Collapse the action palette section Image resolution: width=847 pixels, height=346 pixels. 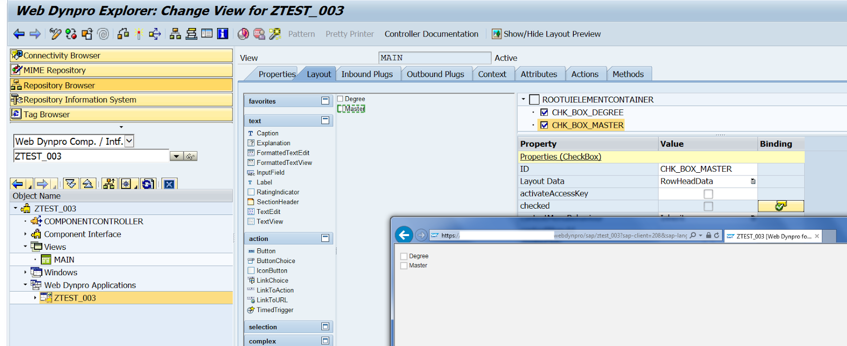[326, 238]
